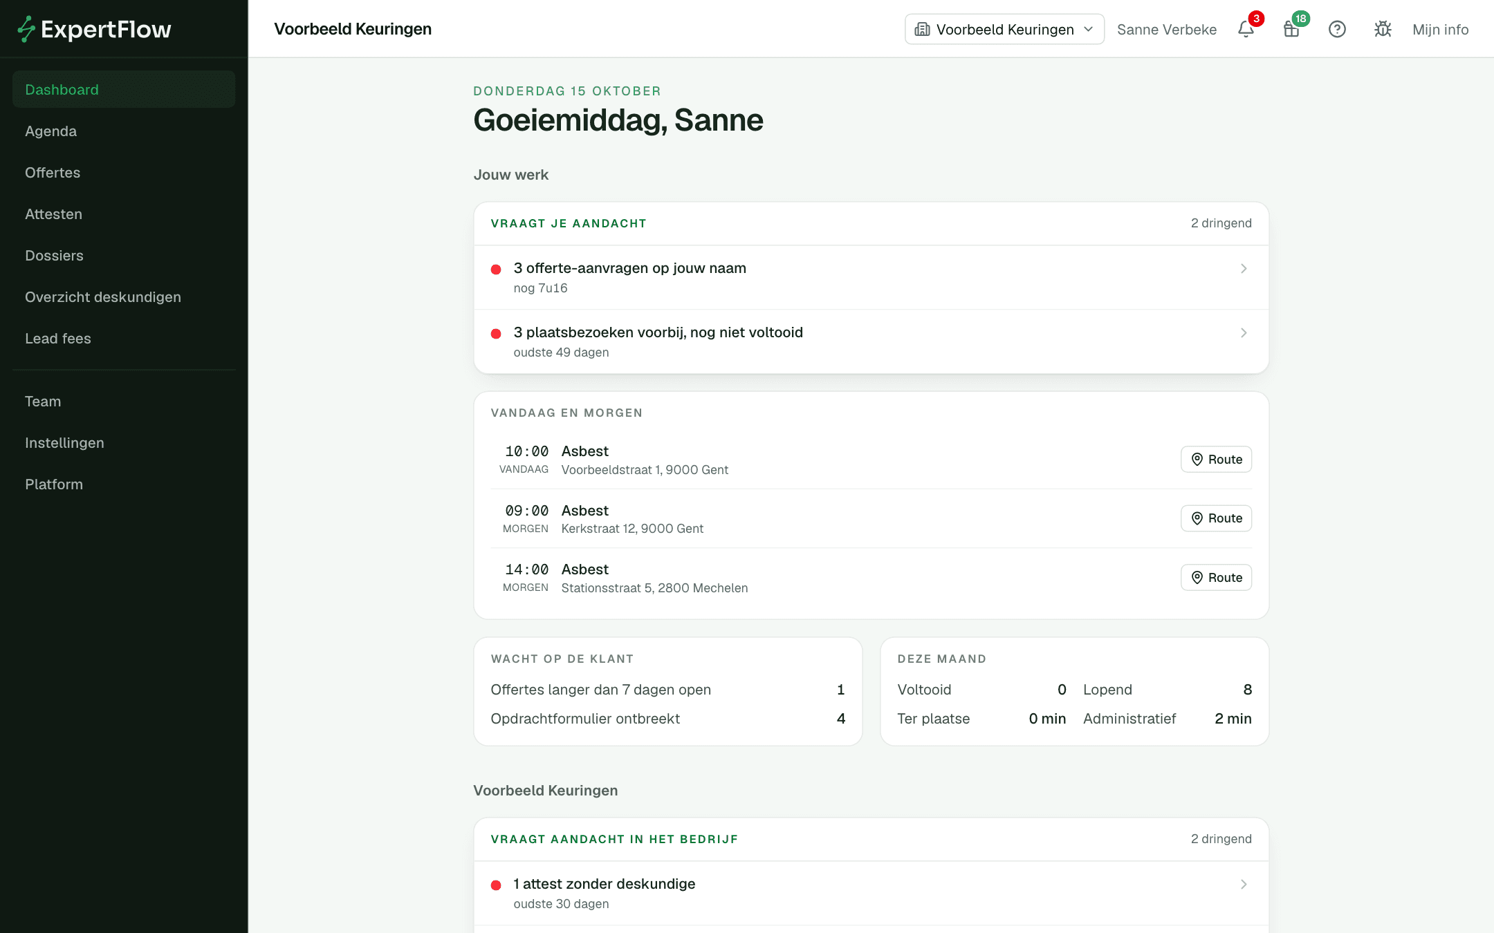
Task: Open Lead fees in sidebar
Action: (124, 338)
